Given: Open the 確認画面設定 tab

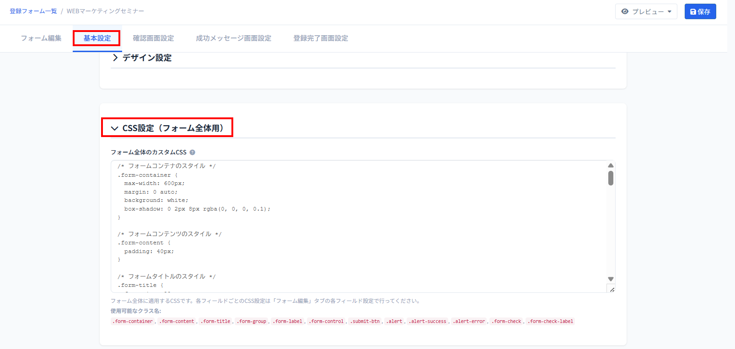Looking at the screenshot, I should tap(153, 38).
